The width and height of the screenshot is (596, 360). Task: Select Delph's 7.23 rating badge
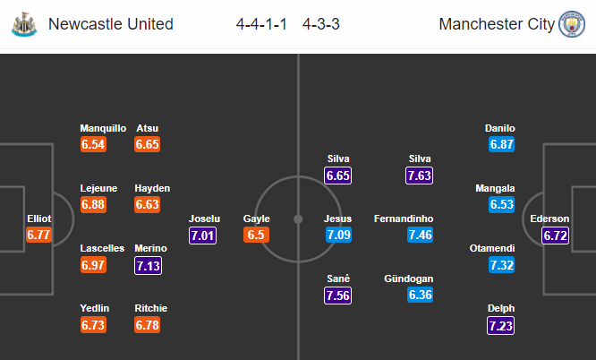coord(500,326)
